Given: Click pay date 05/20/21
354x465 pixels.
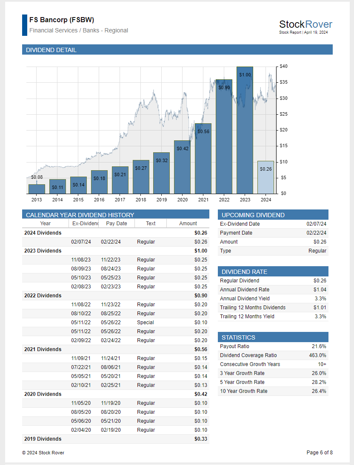Looking at the screenshot, I should point(111,376).
